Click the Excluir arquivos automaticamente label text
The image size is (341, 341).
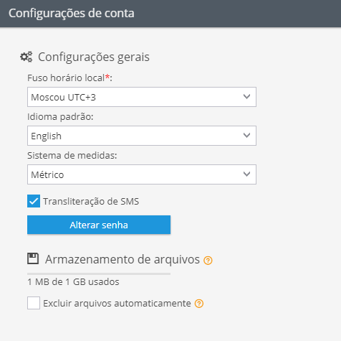117,304
